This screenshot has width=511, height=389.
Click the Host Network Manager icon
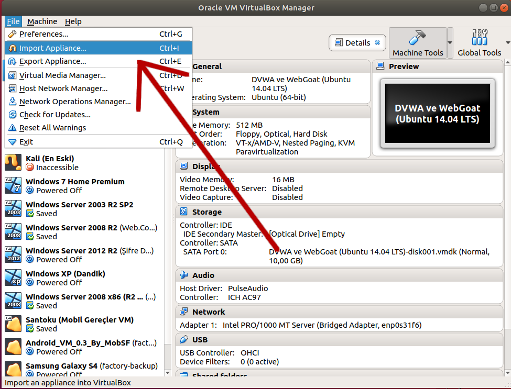(13, 88)
